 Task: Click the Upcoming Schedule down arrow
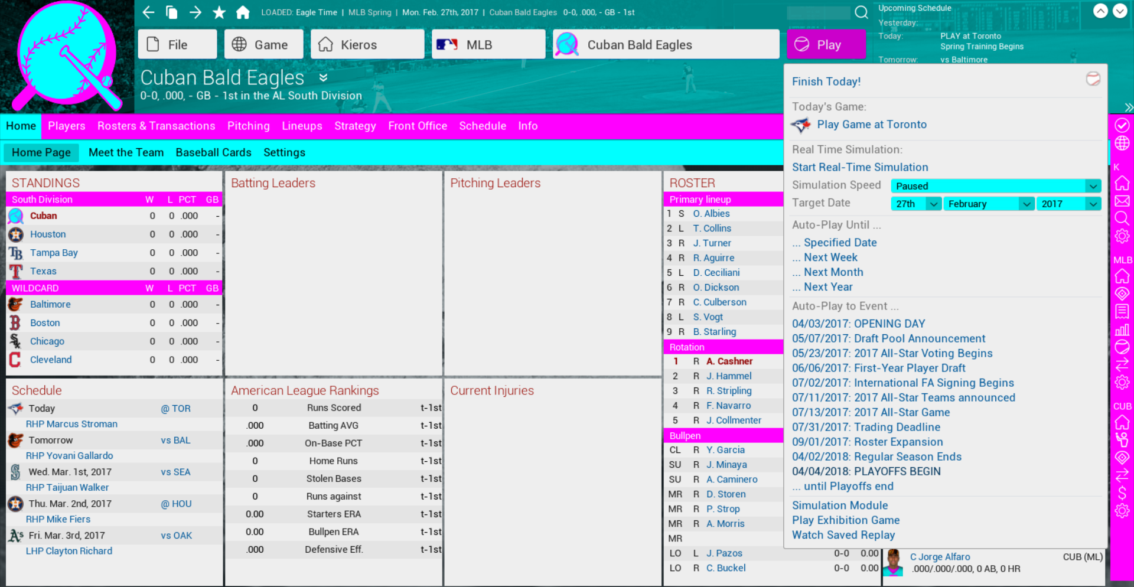pyautogui.click(x=1120, y=11)
